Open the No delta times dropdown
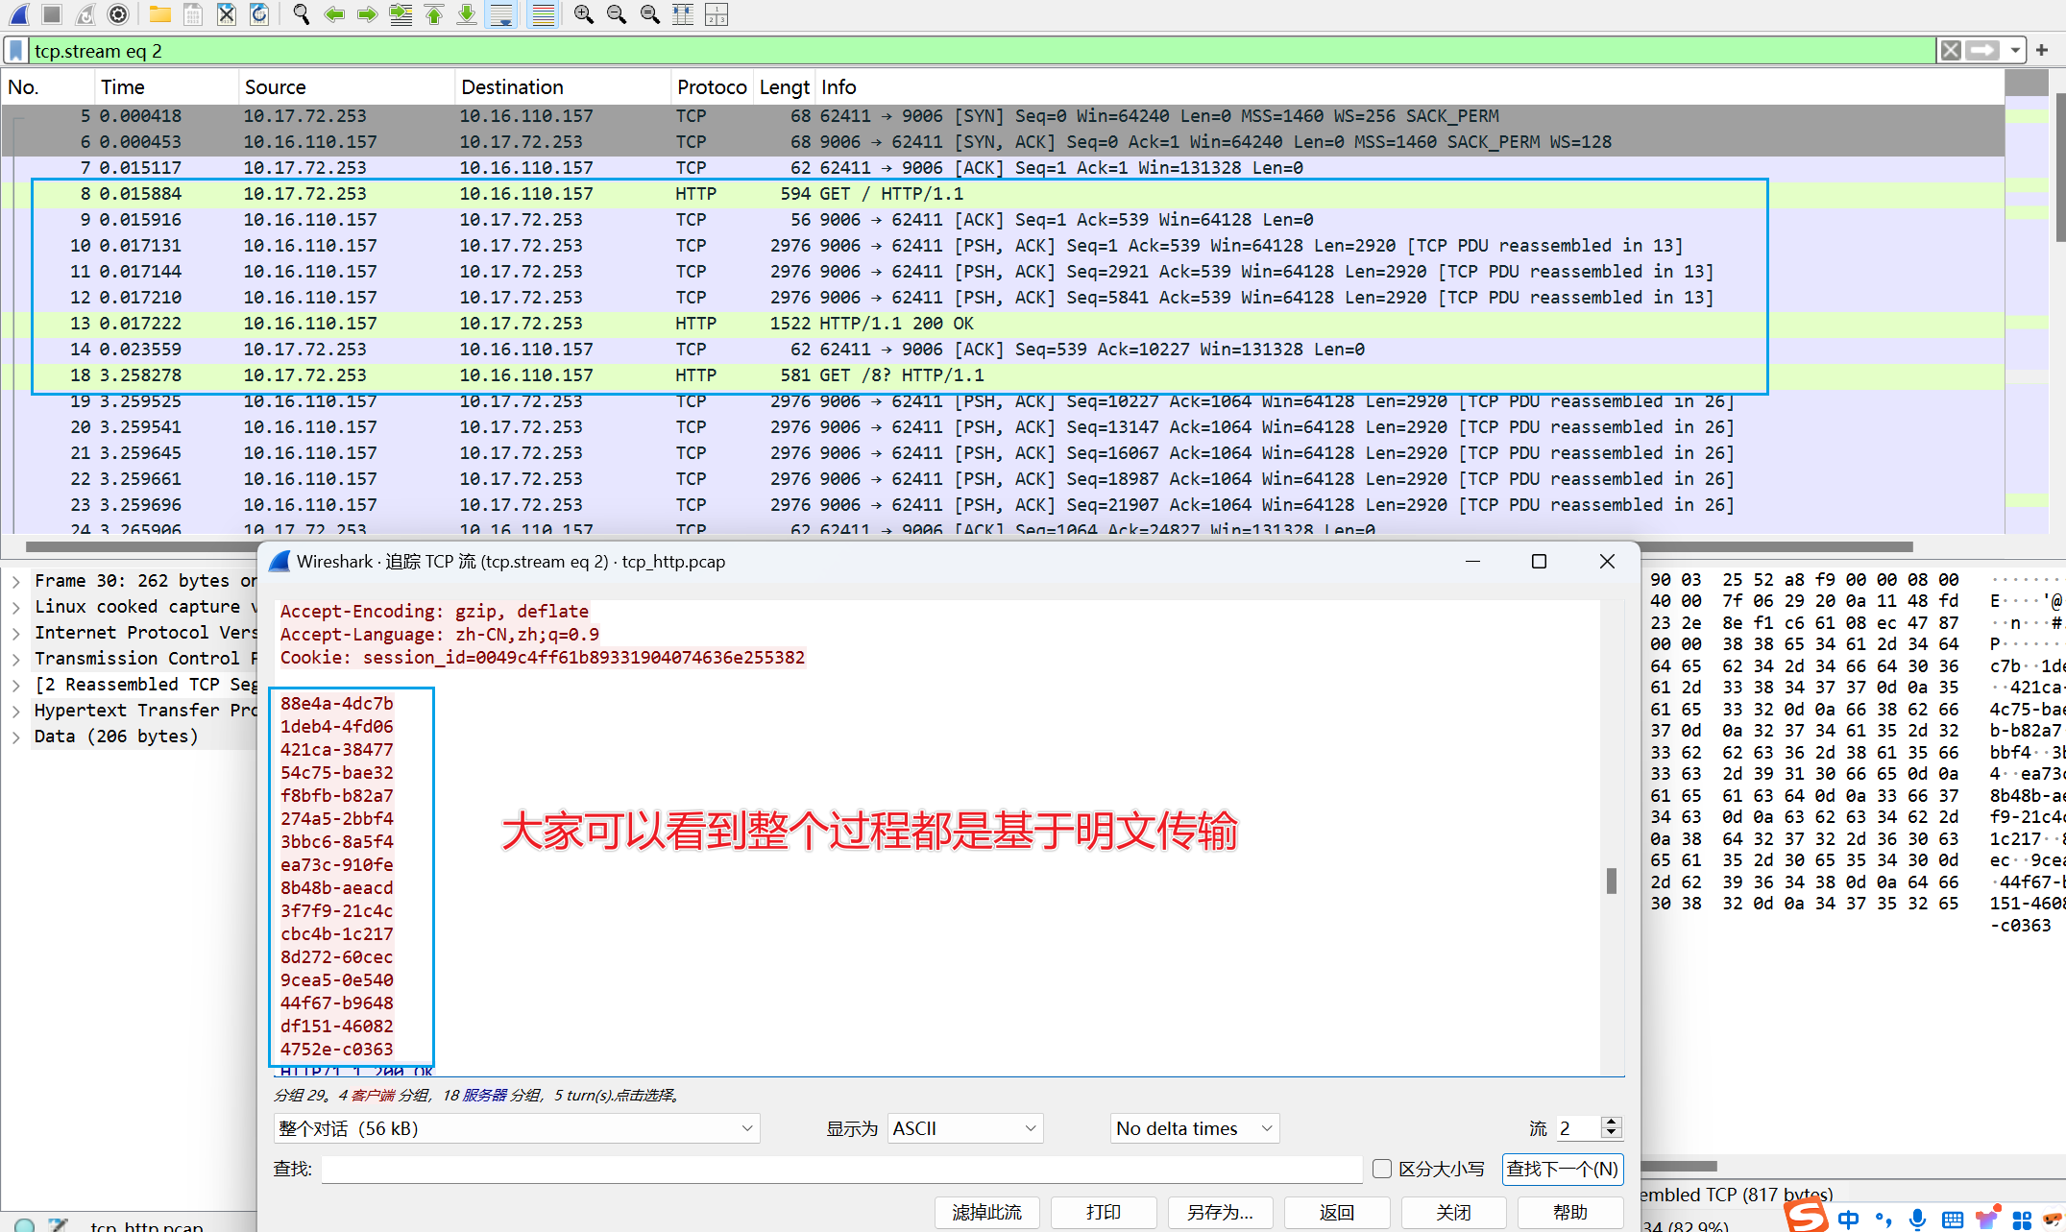The height and width of the screenshot is (1232, 2066). [1195, 1128]
